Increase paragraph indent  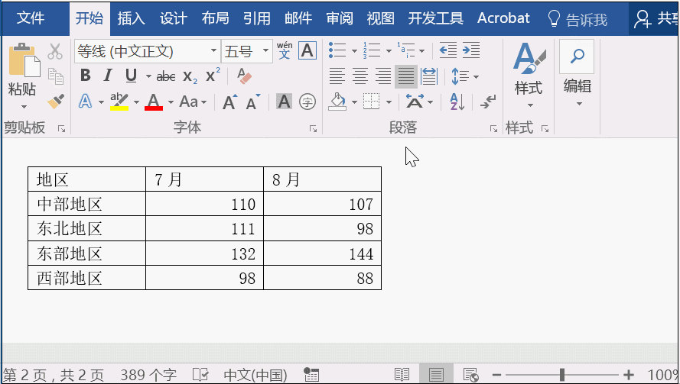[x=471, y=51]
